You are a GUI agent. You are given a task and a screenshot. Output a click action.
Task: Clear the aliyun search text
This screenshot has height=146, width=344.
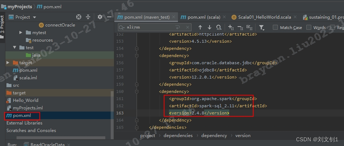188,27
